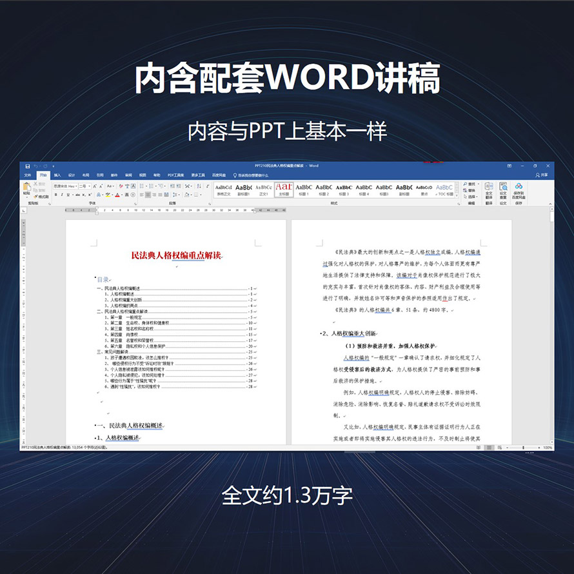Switch to the 设计 tab
574x574 pixels.
tap(72, 175)
